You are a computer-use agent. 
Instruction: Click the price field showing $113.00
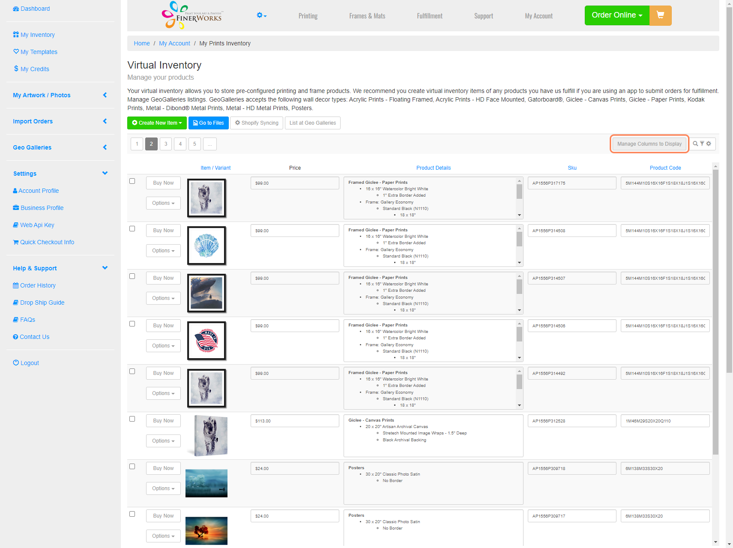click(295, 421)
